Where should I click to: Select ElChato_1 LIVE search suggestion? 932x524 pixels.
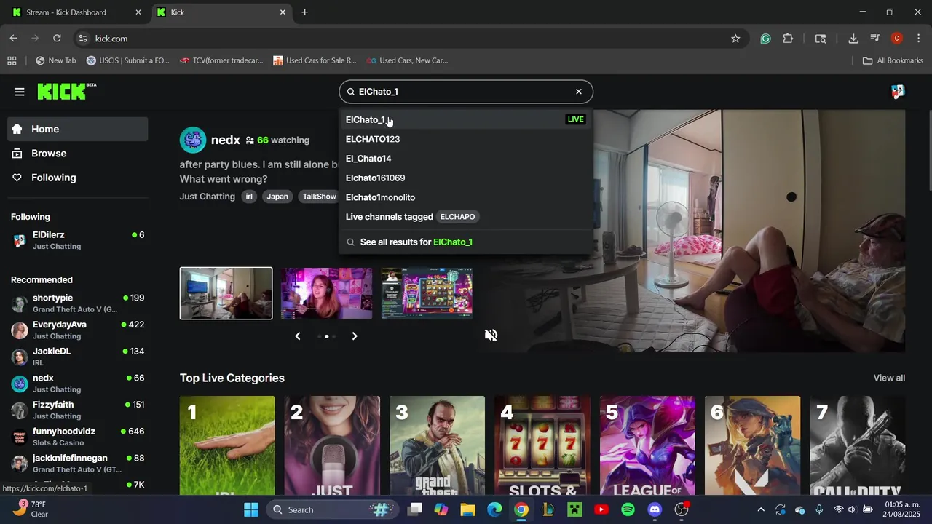(466, 119)
